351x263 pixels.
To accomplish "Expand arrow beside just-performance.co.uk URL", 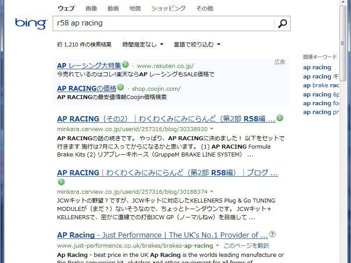I will [217, 245].
